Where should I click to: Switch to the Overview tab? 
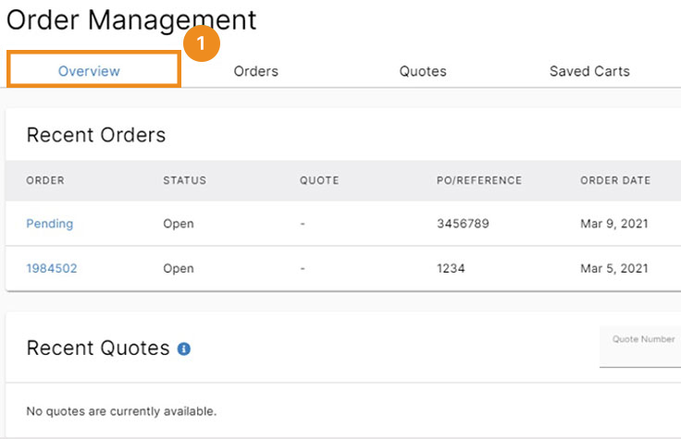(x=89, y=71)
